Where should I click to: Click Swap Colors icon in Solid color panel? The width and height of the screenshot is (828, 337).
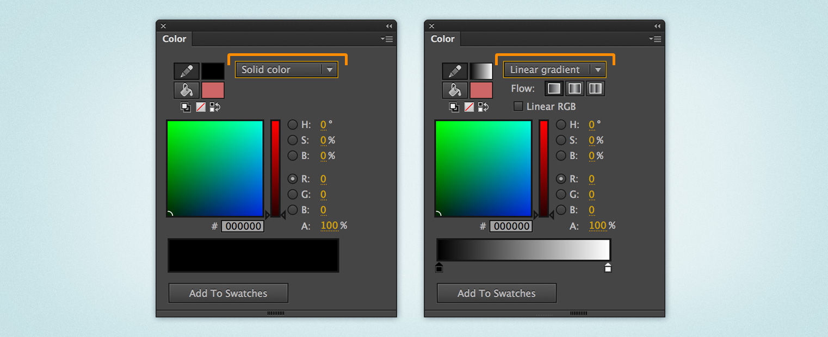click(x=215, y=107)
